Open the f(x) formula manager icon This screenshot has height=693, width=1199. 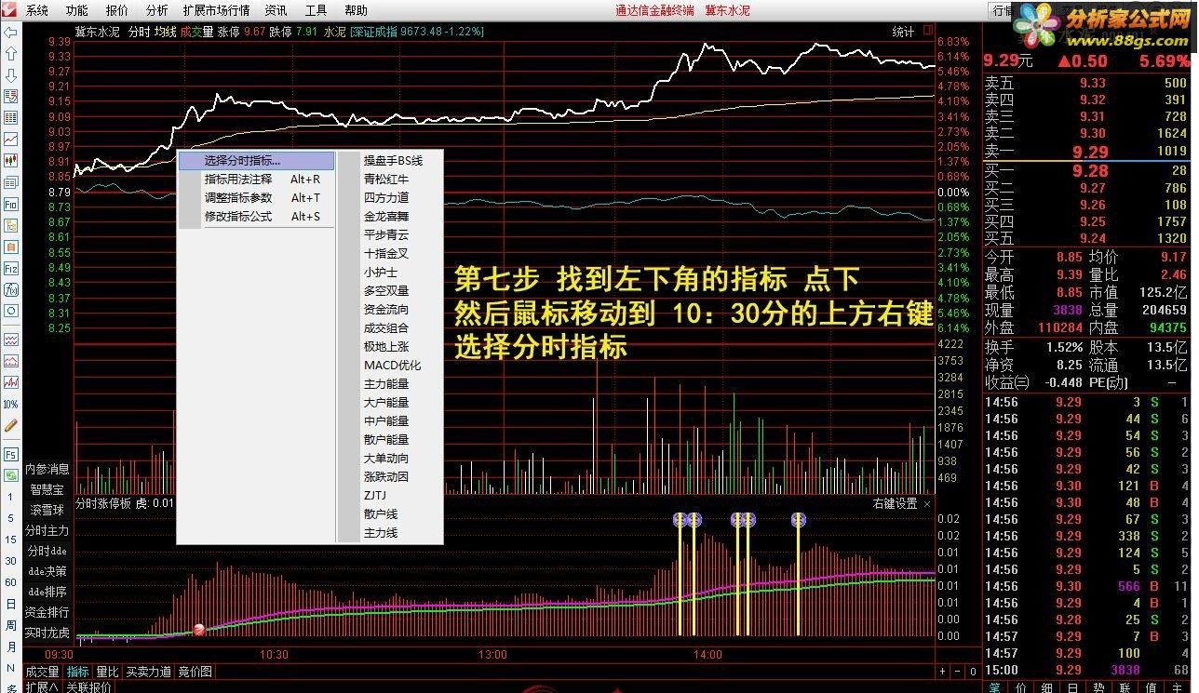click(10, 289)
